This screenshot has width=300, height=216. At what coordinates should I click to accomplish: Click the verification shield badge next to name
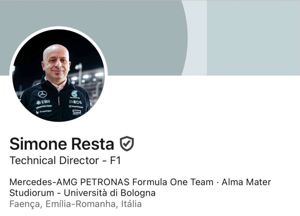[127, 144]
